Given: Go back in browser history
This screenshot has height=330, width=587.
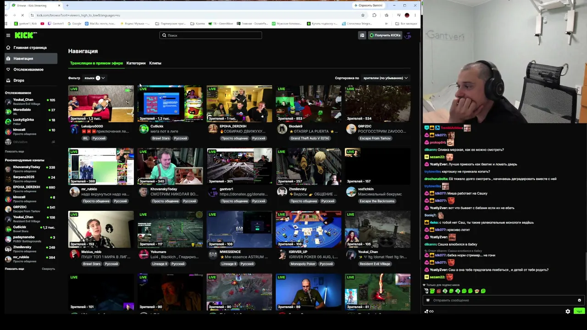Looking at the screenshot, I should [x=6, y=15].
